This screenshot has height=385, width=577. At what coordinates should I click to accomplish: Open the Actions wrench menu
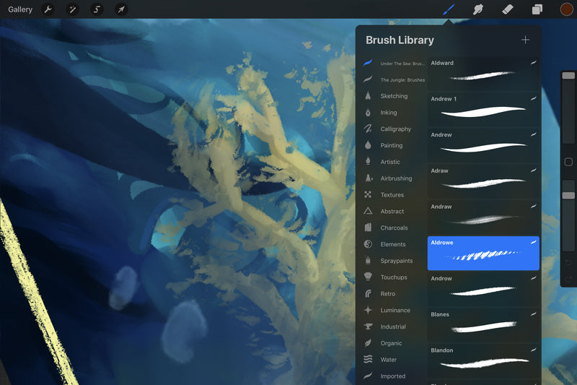click(x=48, y=9)
